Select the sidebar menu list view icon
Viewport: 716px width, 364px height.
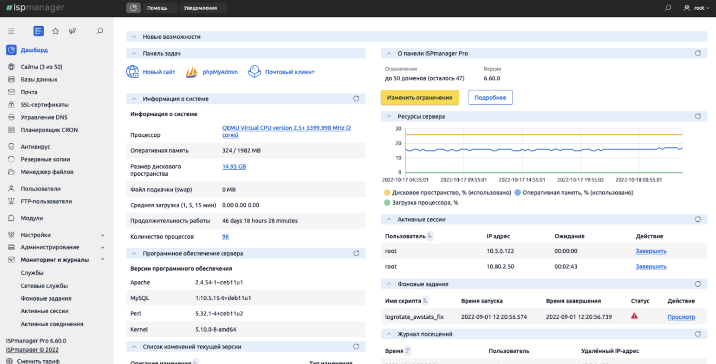click(x=38, y=31)
